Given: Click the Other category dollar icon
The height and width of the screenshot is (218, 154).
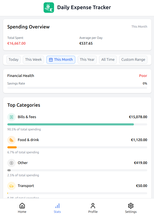Looking at the screenshot, I should pos(11,163).
